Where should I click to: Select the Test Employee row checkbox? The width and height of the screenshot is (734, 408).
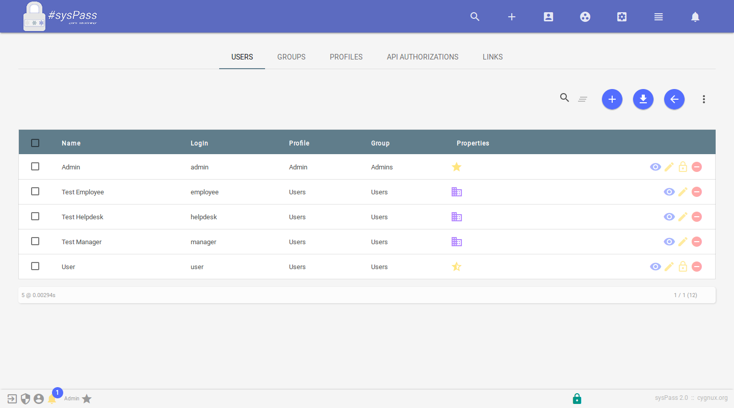pos(35,191)
